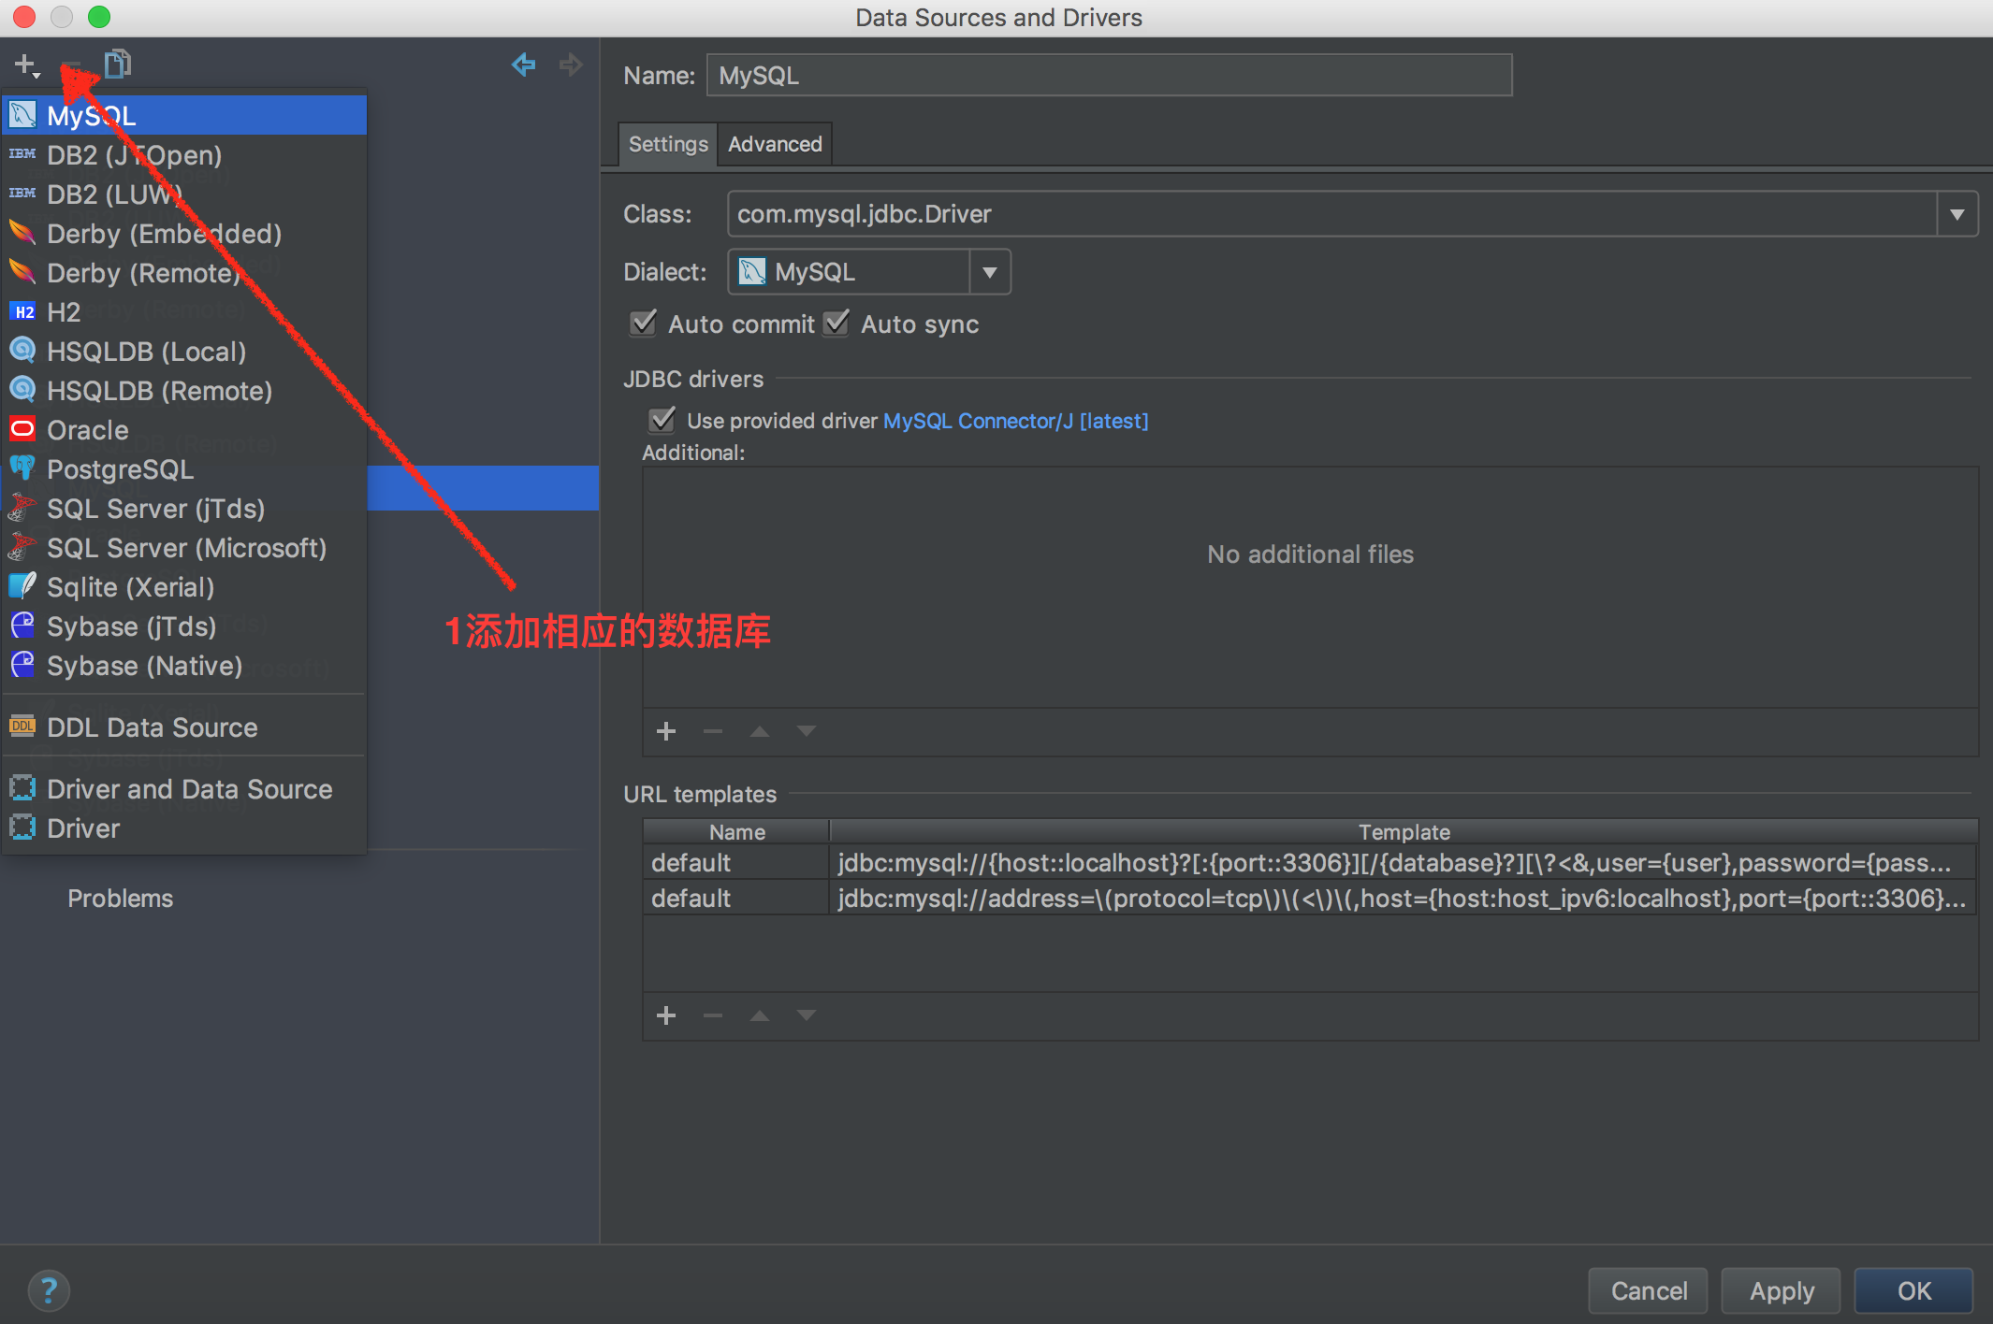Image resolution: width=1993 pixels, height=1324 pixels.
Task: Select the jdbc:mysql://address= template row
Action: (1310, 898)
